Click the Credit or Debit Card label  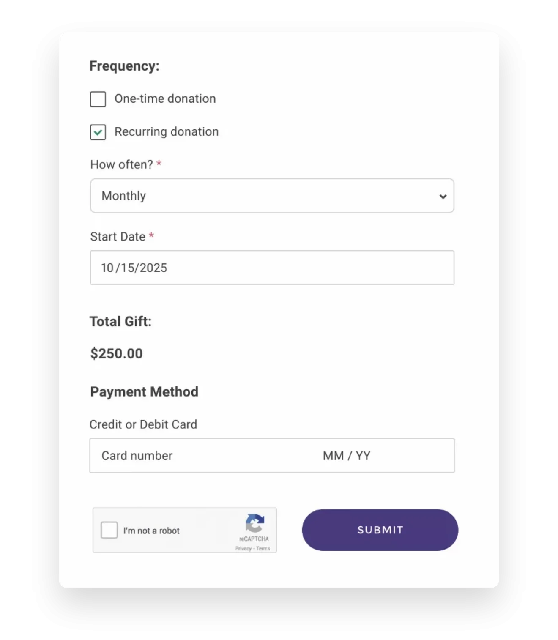point(143,424)
